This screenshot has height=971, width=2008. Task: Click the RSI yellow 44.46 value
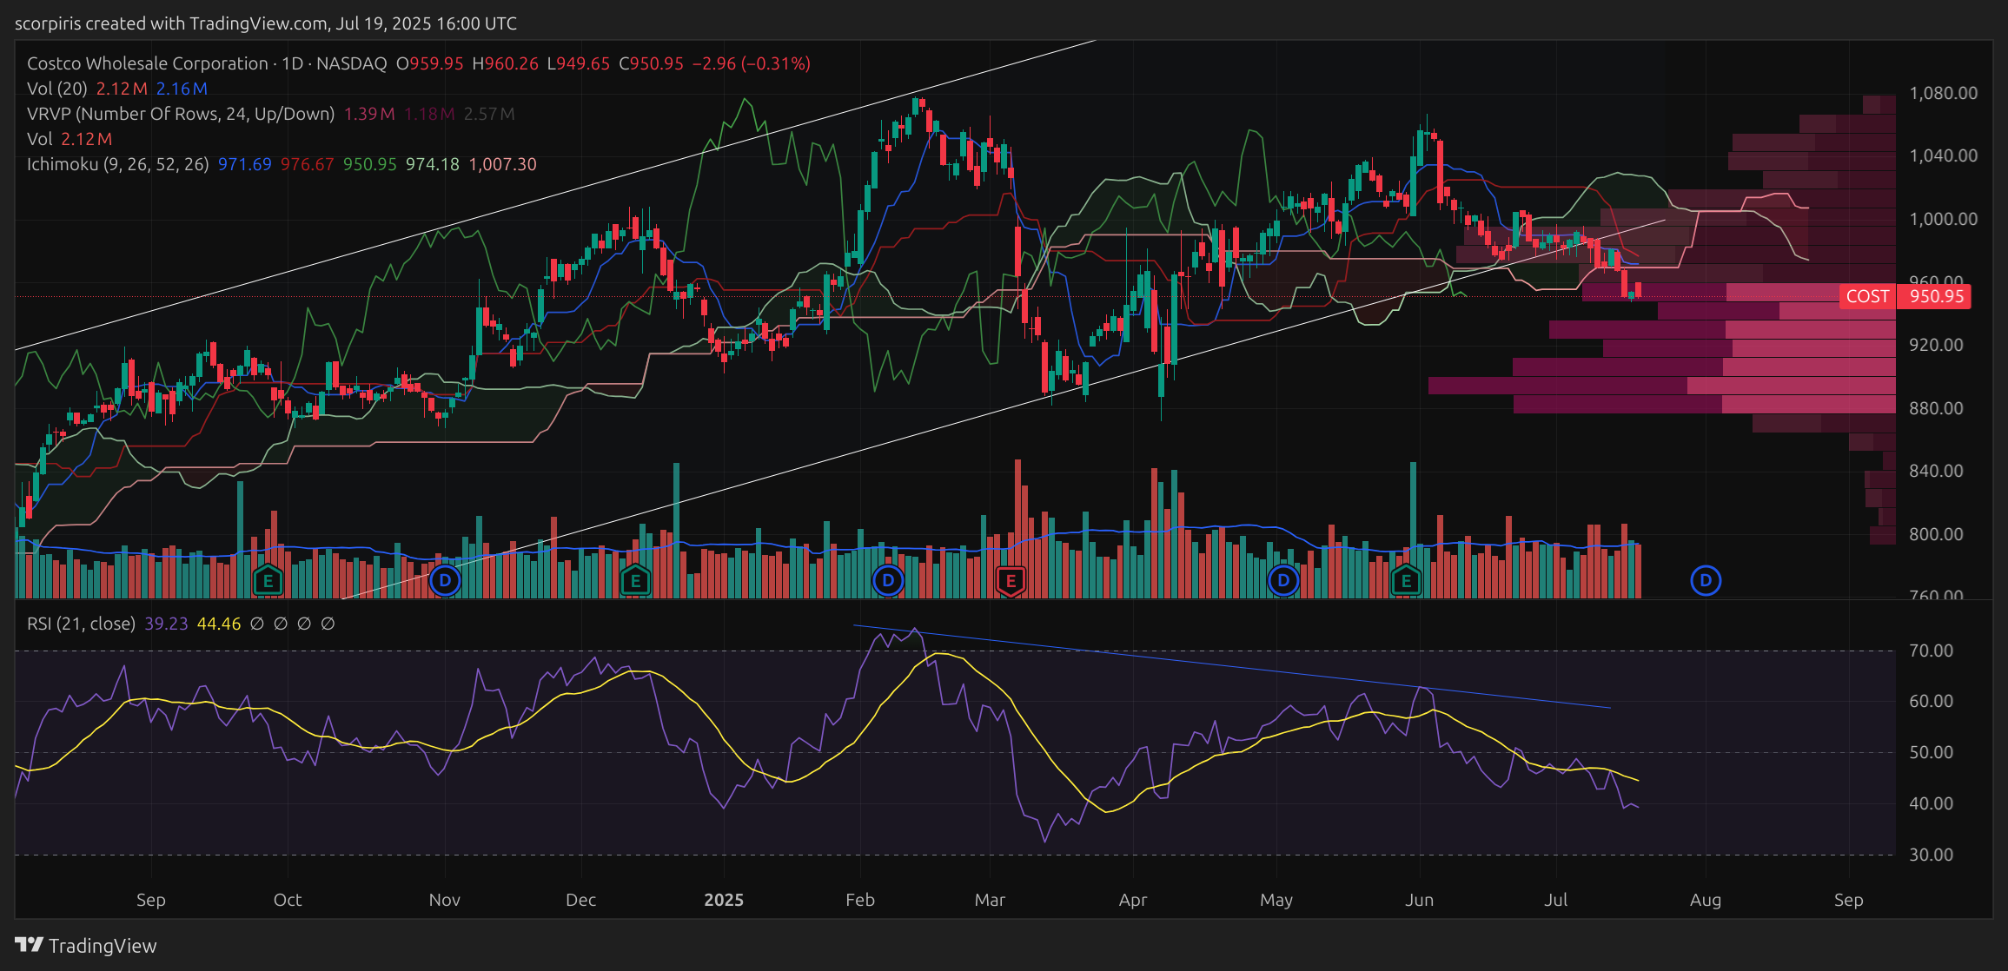point(219,624)
